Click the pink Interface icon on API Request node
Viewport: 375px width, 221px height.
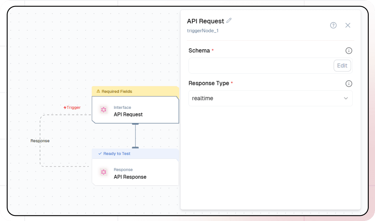[x=103, y=110]
